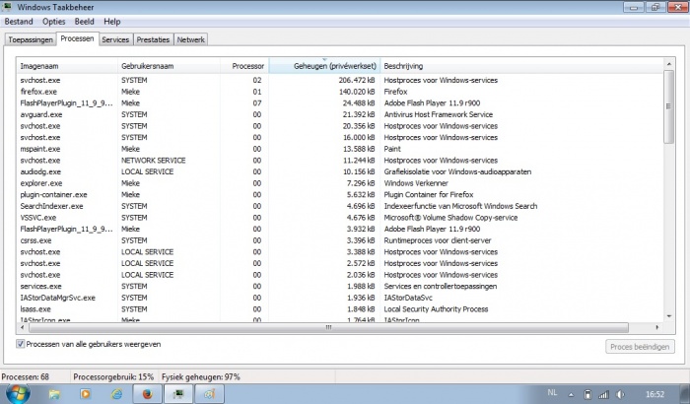
Task: Click the NETWORK SERVICE username cell
Action: [153, 161]
